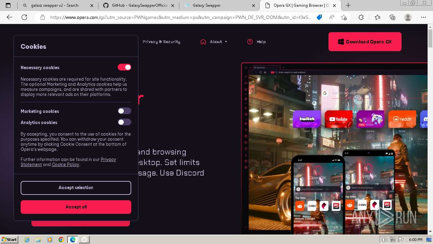Click the address bar URL field
The width and height of the screenshot is (433, 244).
181,17
